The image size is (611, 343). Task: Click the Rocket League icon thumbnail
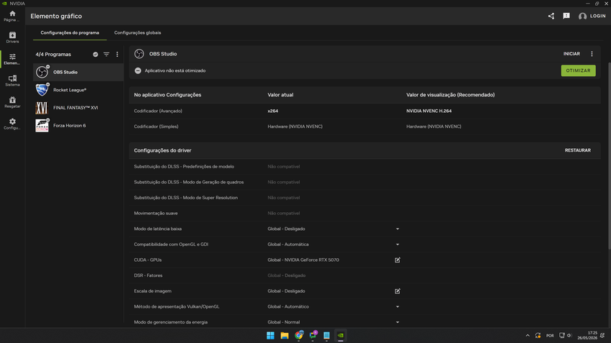click(x=42, y=90)
